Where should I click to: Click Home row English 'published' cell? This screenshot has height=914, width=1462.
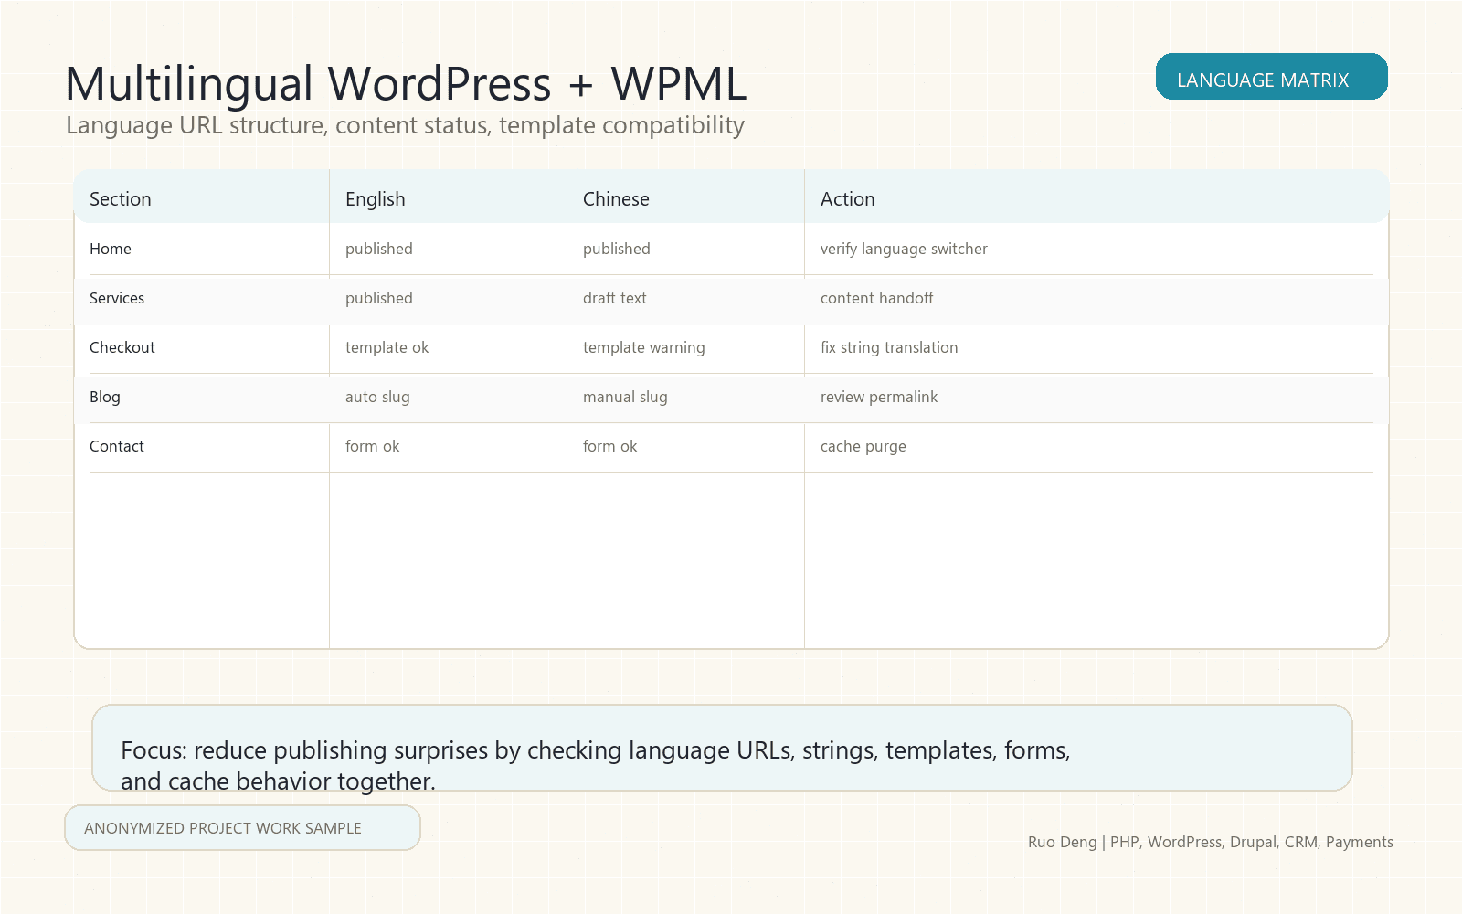pos(379,249)
